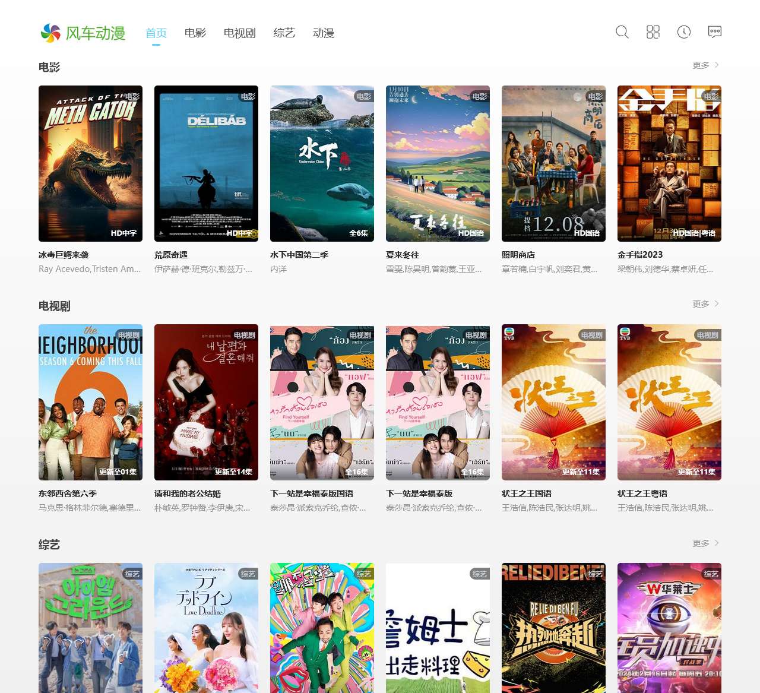
Task: Open the 下一站是幸福泰版 poster
Action: [438, 402]
